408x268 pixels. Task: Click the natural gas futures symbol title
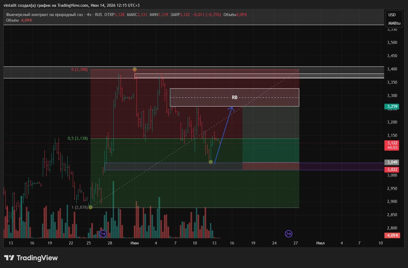(x=44, y=15)
